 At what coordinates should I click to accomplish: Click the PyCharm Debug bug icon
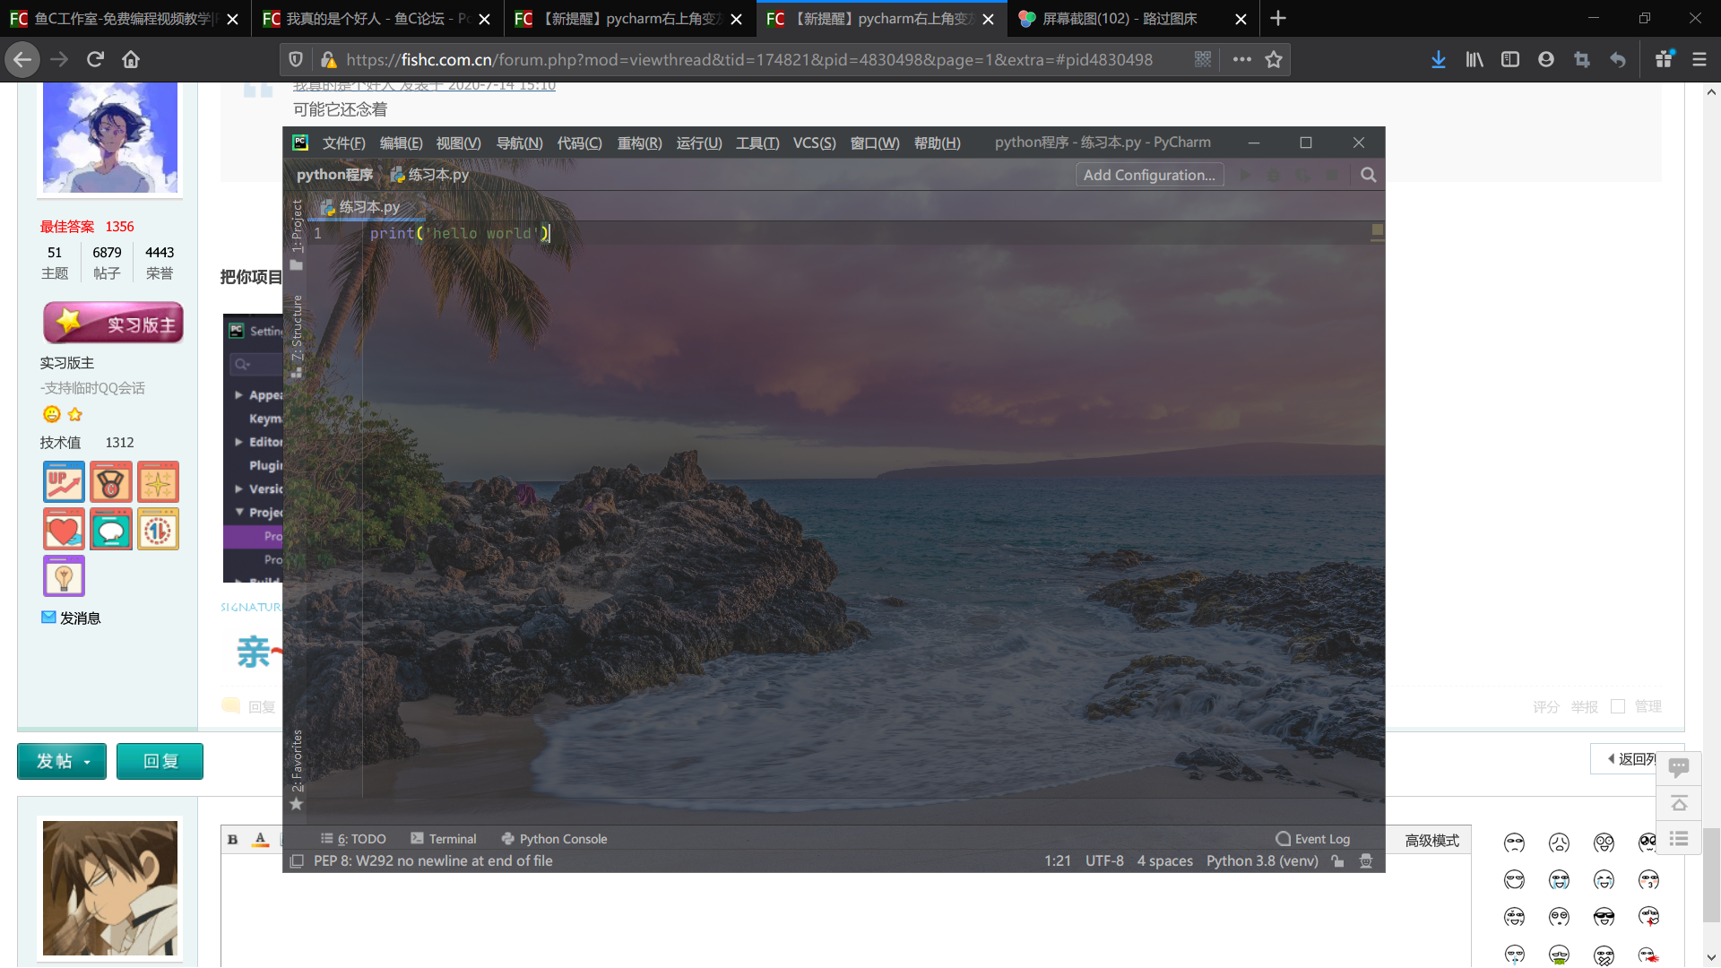[x=1274, y=175]
